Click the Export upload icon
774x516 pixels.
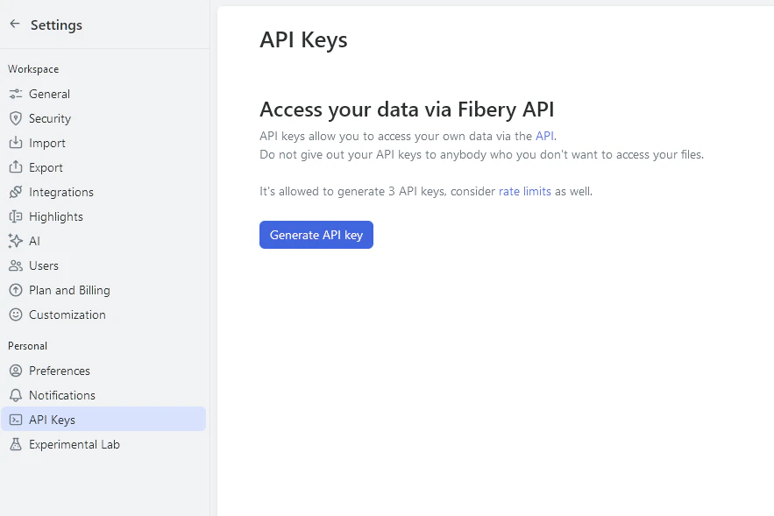pyautogui.click(x=15, y=167)
